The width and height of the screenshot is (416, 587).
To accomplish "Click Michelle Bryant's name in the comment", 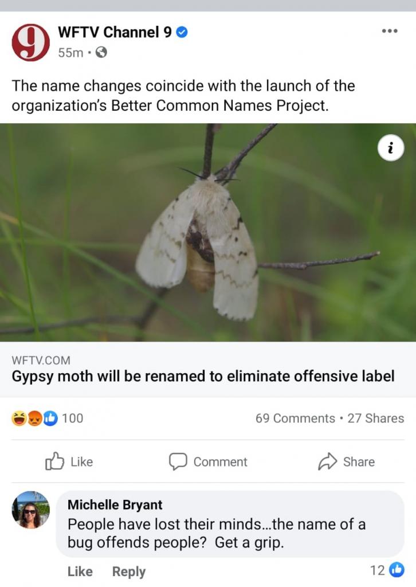I will [115, 504].
